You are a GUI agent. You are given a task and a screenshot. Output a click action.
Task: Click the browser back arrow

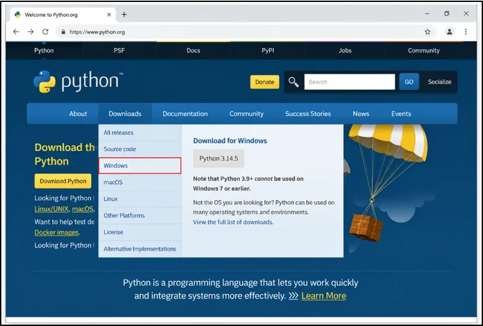[16, 32]
